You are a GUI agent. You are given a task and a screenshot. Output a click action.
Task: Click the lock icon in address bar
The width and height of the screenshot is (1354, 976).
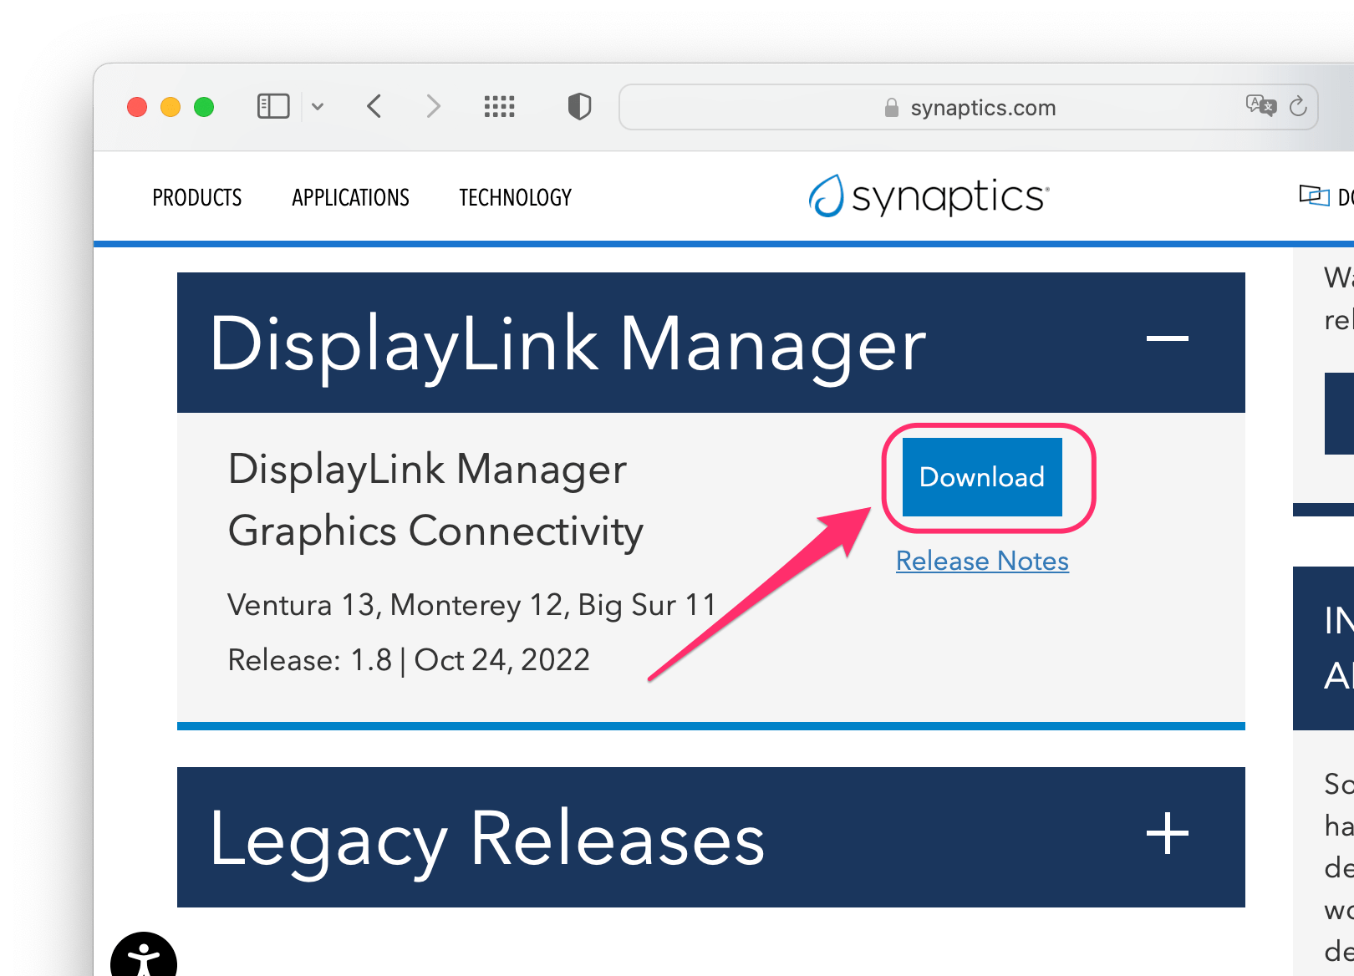[x=892, y=108]
